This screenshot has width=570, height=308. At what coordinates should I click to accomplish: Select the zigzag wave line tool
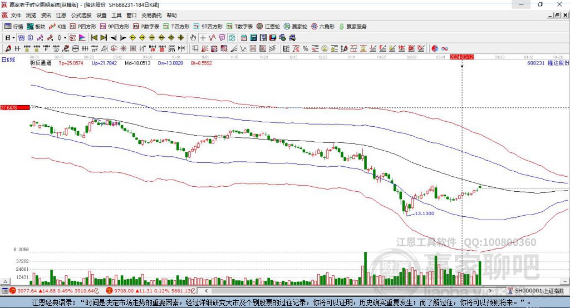pos(243,49)
